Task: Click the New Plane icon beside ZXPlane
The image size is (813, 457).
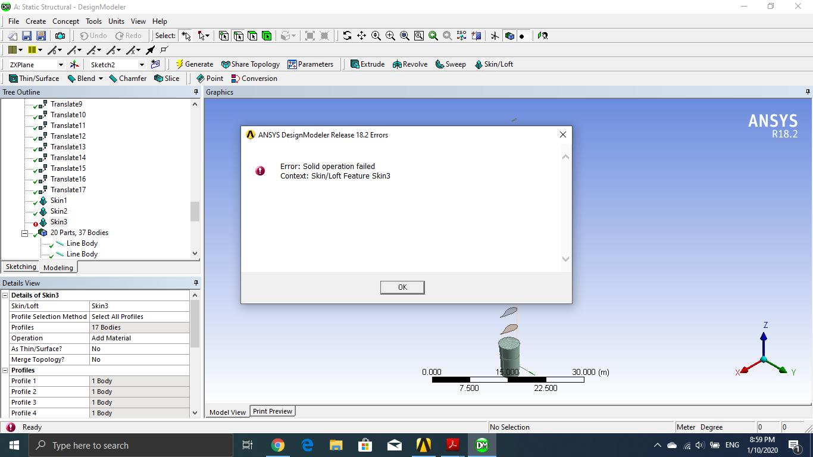Action: pyautogui.click(x=74, y=64)
